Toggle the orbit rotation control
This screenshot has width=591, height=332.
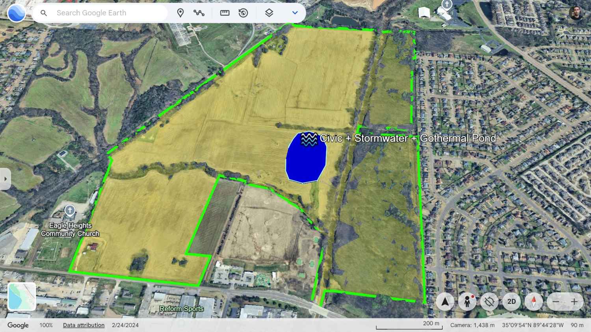pyautogui.click(x=489, y=302)
